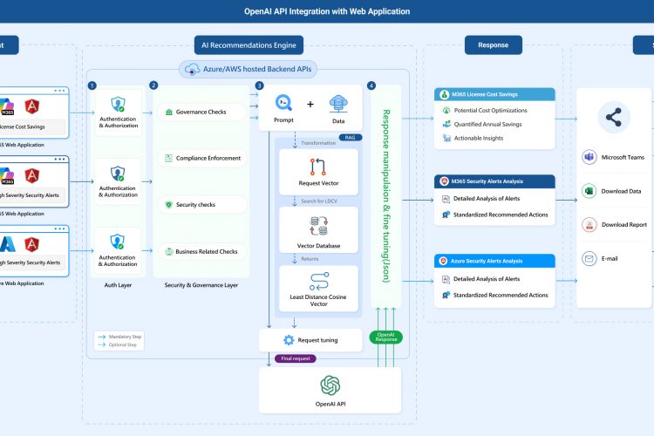Click the Download Report PDF icon
This screenshot has width=654, height=436.
pos(589,225)
